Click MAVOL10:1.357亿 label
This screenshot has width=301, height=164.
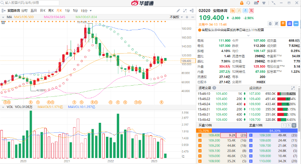pos(81,107)
